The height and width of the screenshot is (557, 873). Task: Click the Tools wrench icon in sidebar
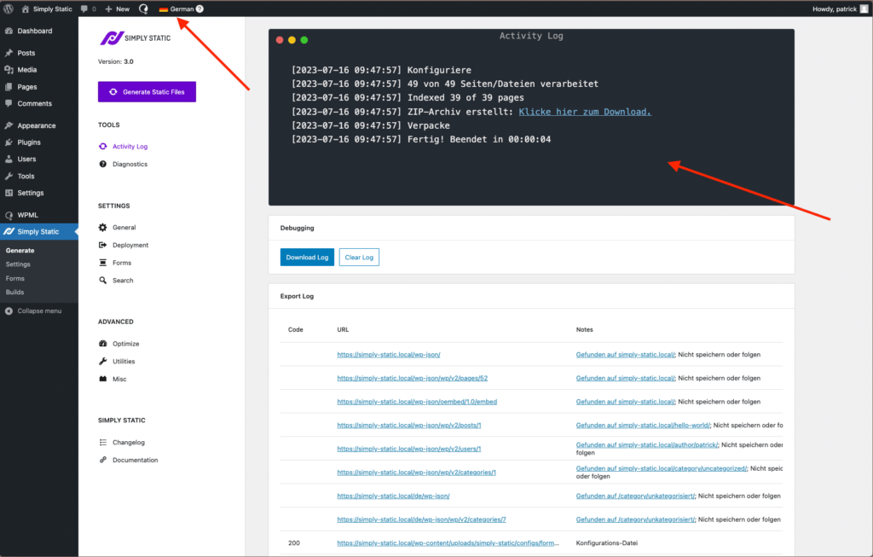coord(9,176)
